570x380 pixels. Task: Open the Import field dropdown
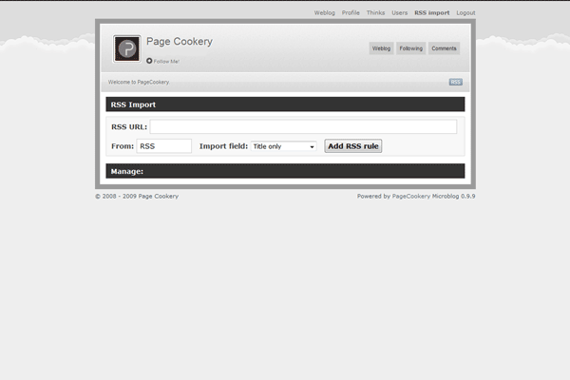pos(283,146)
